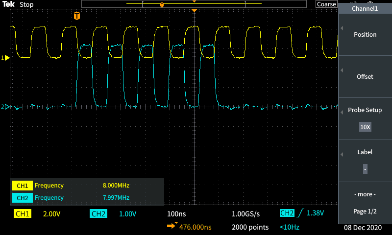Click the rising edge trigger slope icon
Image resolution: width=392 pixels, height=235 pixels.
pyautogui.click(x=300, y=213)
